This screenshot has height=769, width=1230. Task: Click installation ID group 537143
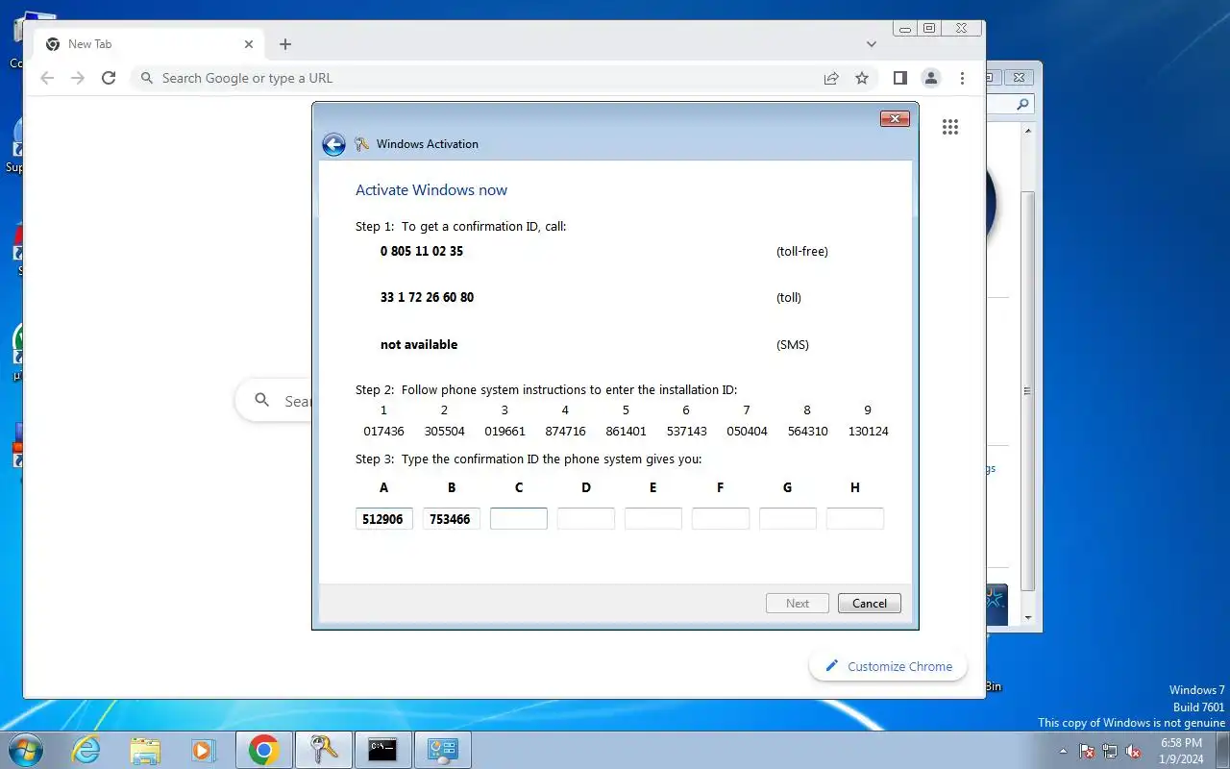pos(686,432)
